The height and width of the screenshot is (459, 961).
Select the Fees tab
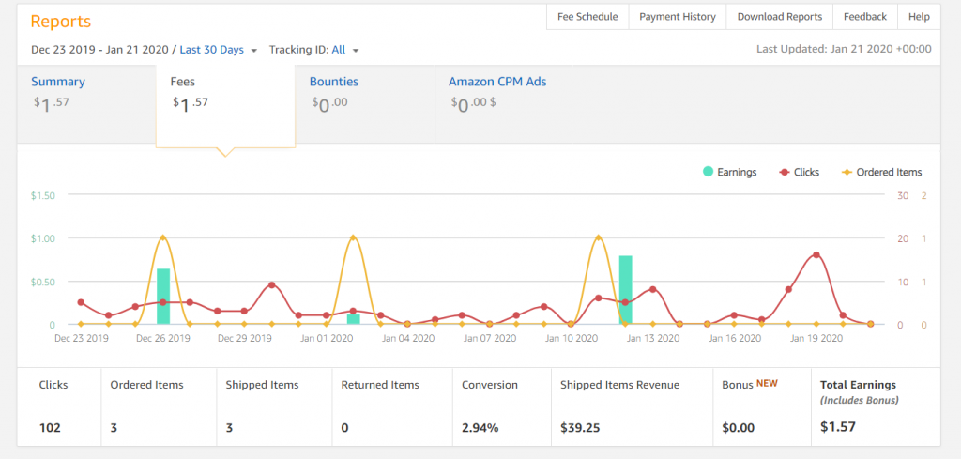click(x=183, y=82)
